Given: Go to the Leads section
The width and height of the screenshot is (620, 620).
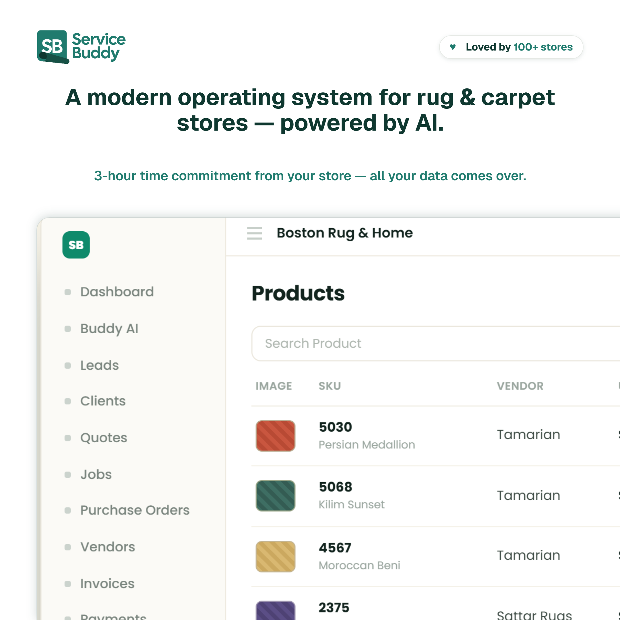Looking at the screenshot, I should [x=100, y=365].
